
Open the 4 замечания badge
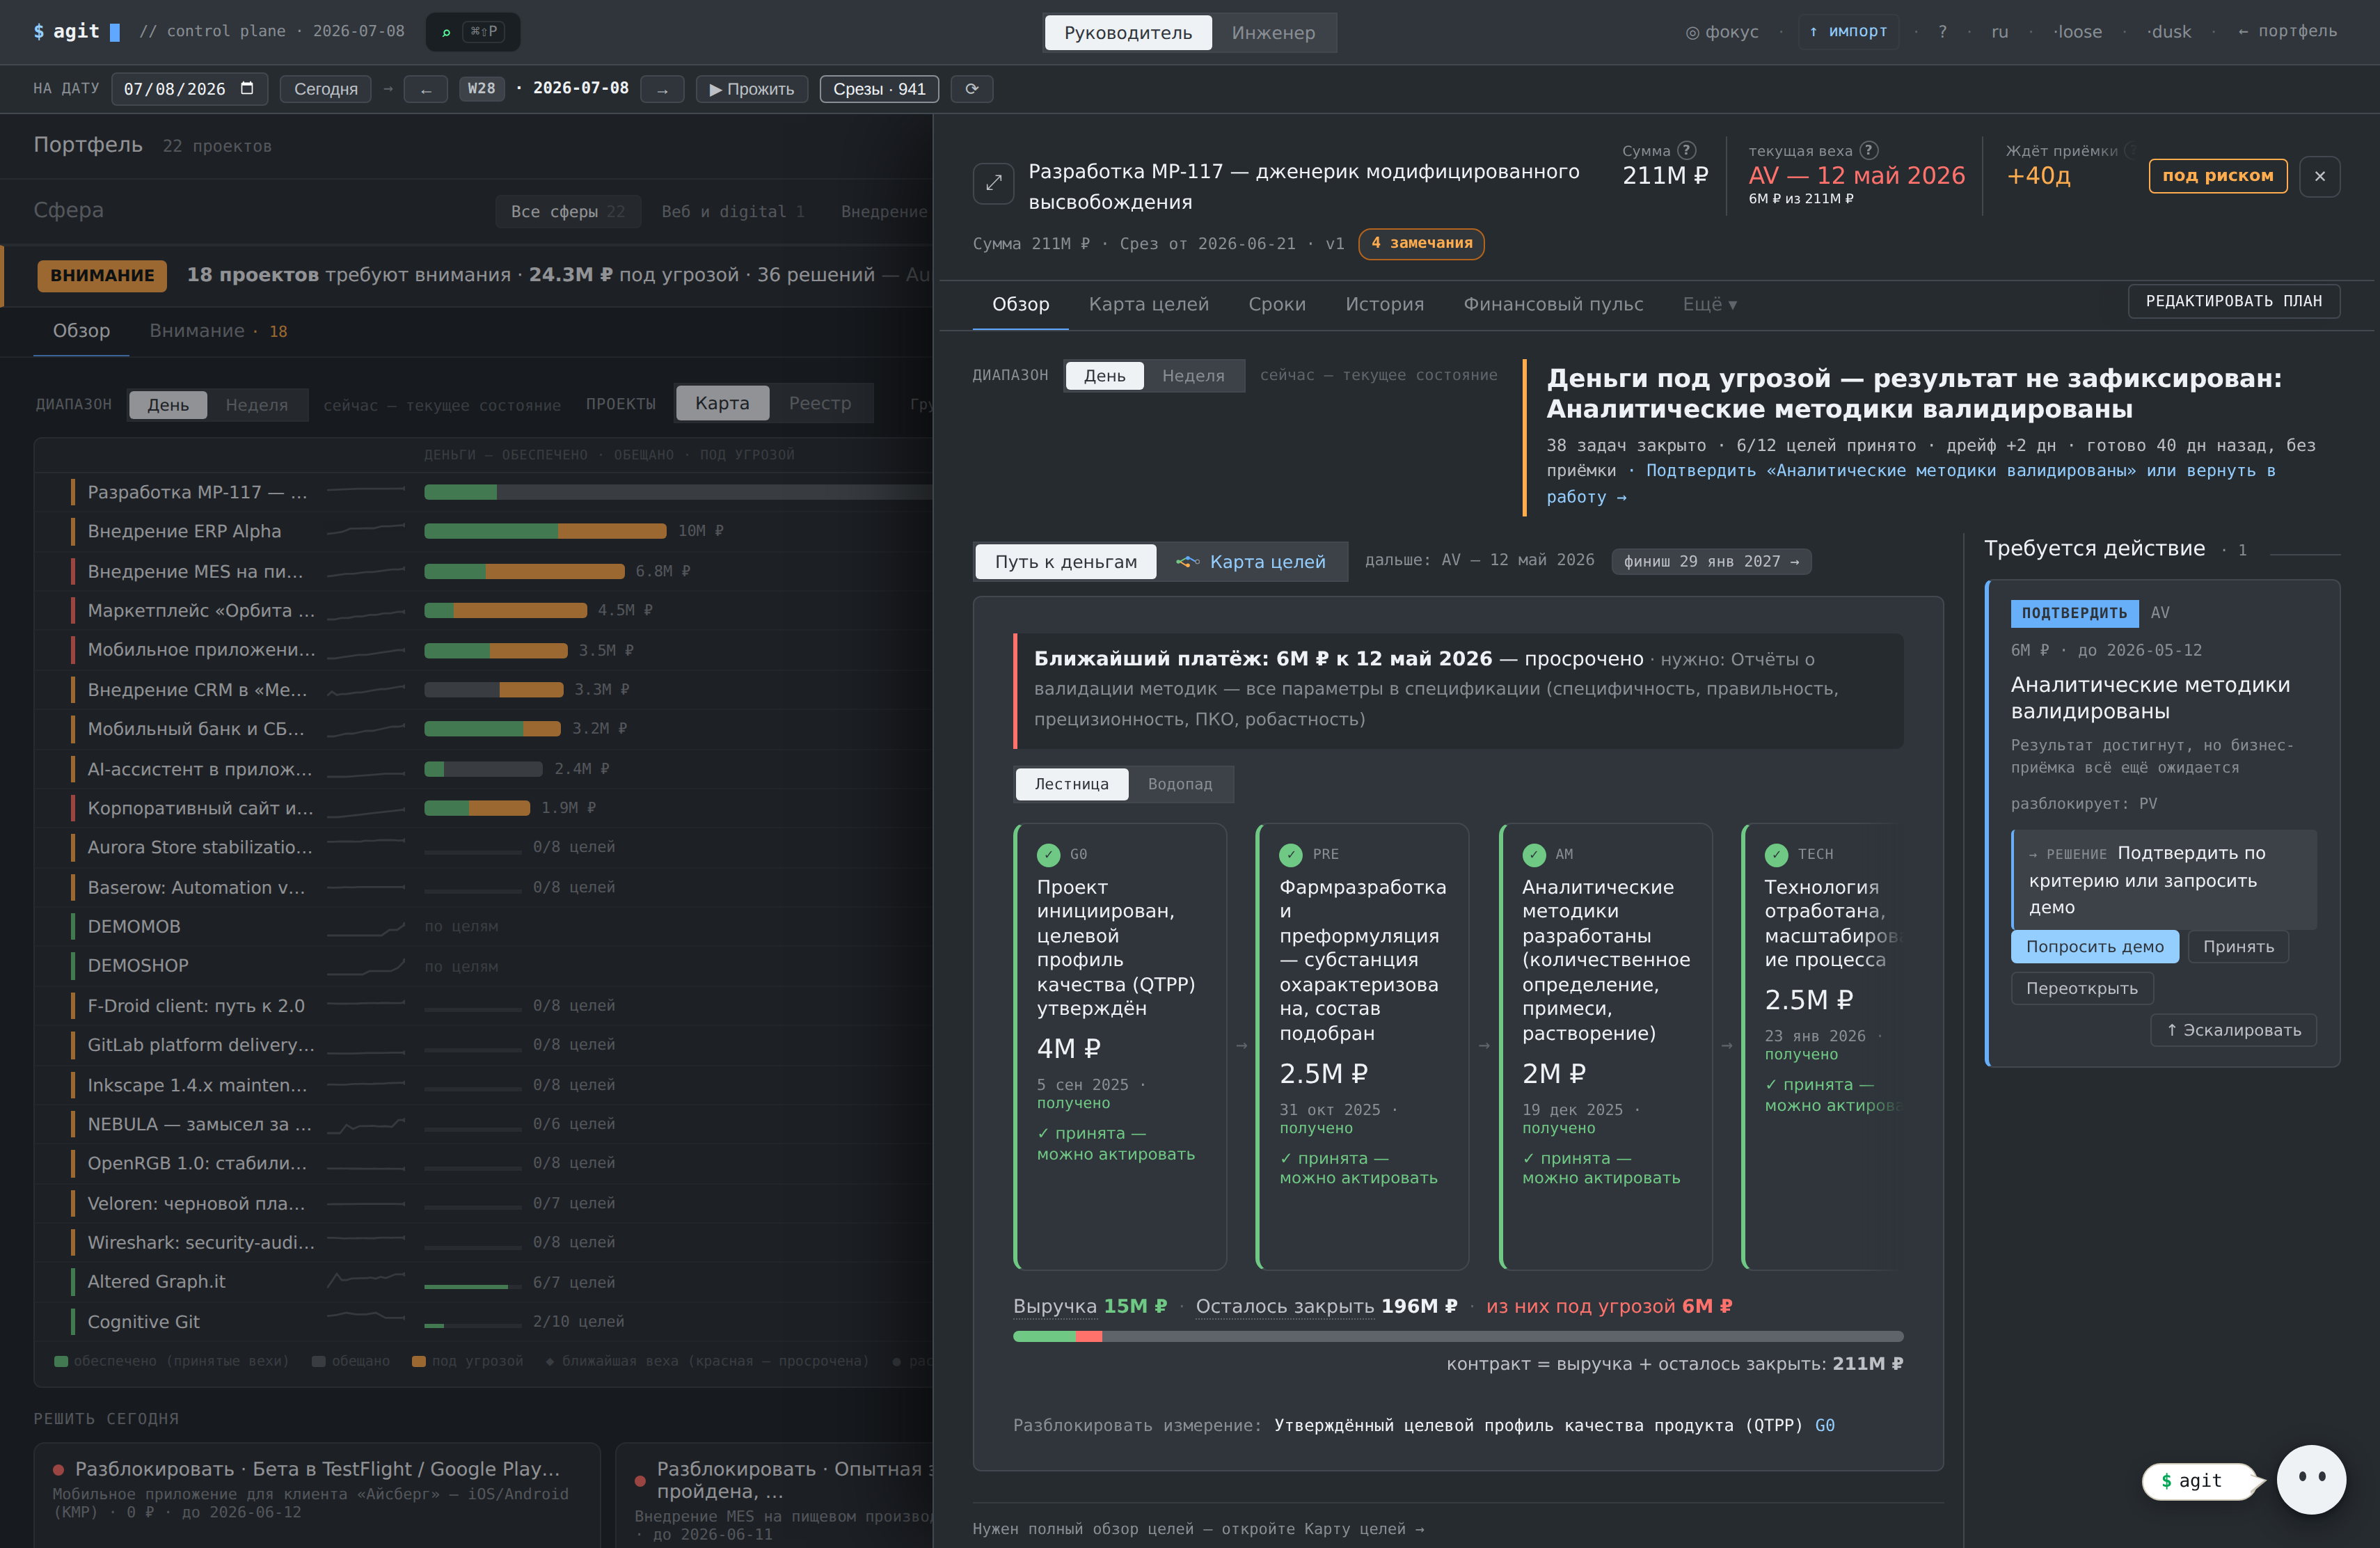(1421, 243)
